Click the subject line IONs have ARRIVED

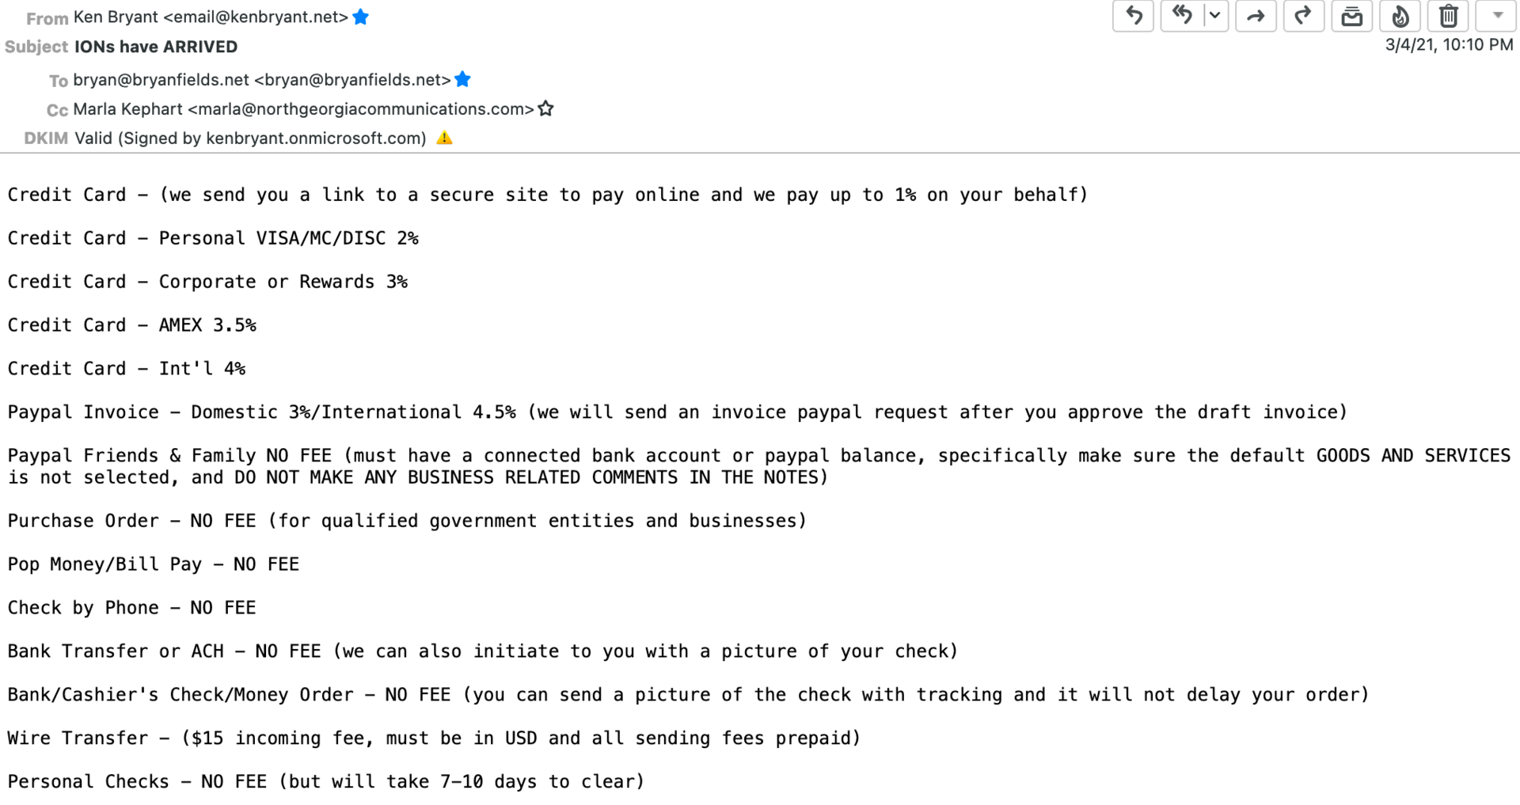pos(156,47)
